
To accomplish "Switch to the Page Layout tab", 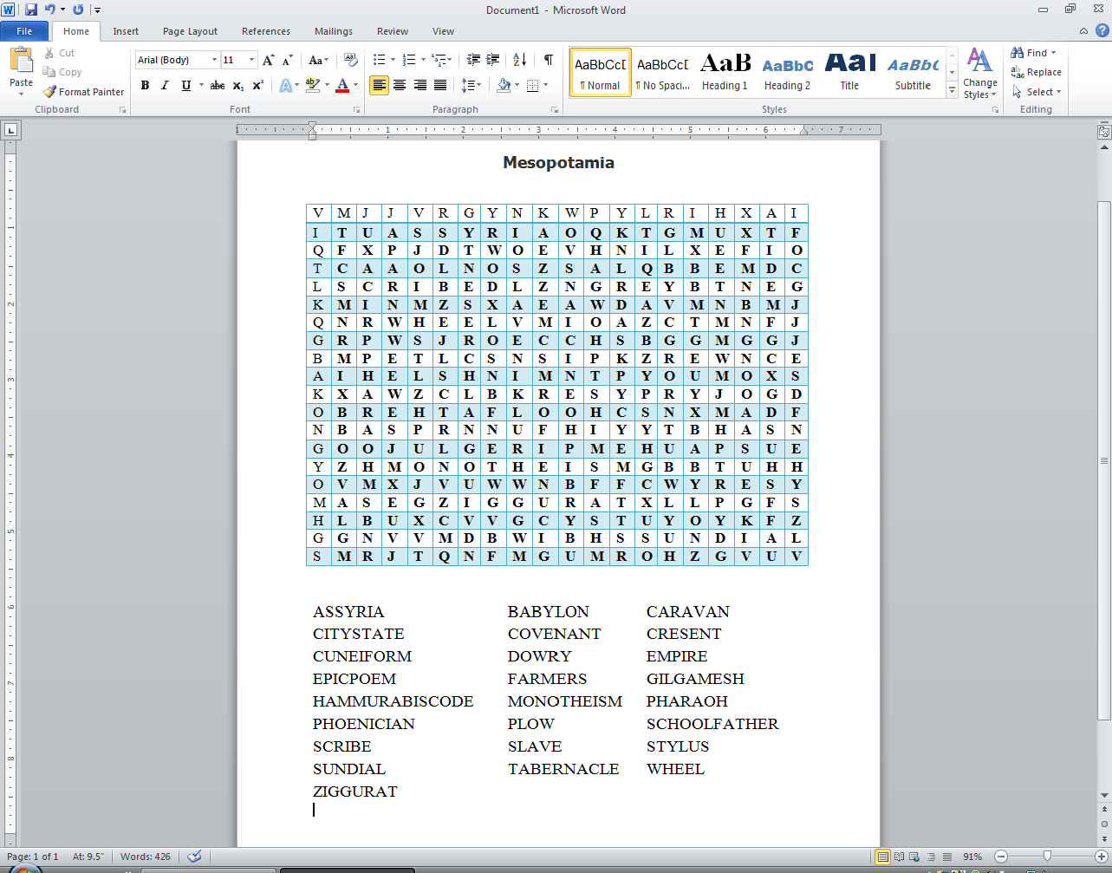I will coord(190,31).
